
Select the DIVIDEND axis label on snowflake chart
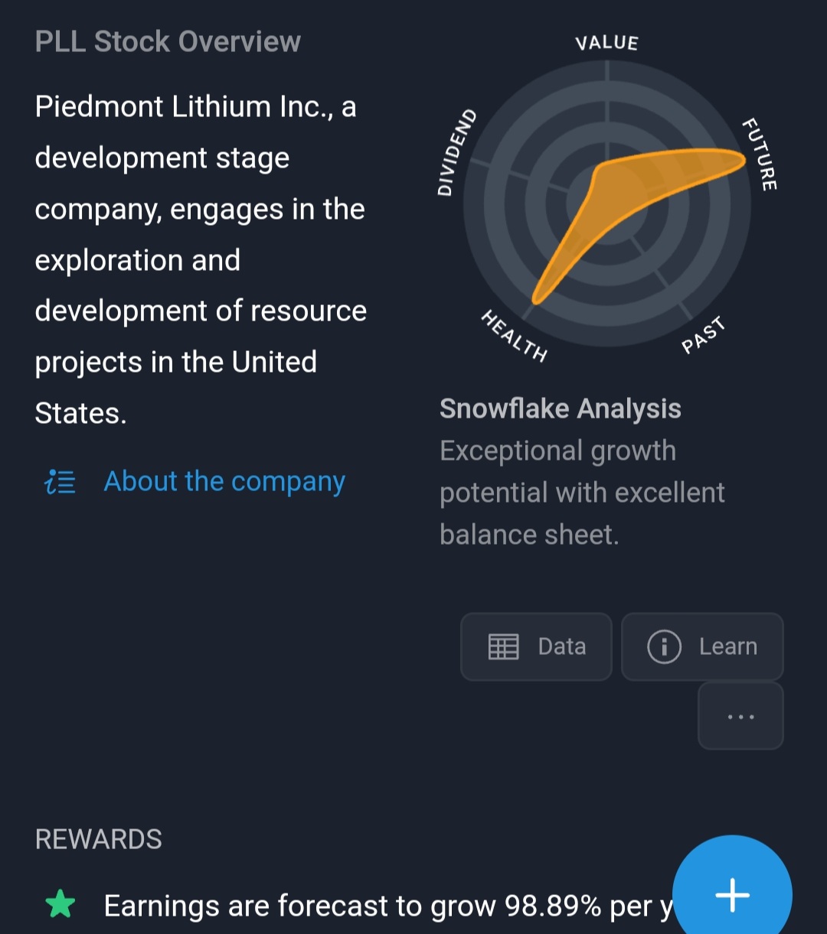pos(456,153)
